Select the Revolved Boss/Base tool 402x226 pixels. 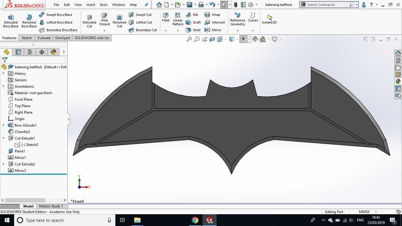[x=29, y=21]
